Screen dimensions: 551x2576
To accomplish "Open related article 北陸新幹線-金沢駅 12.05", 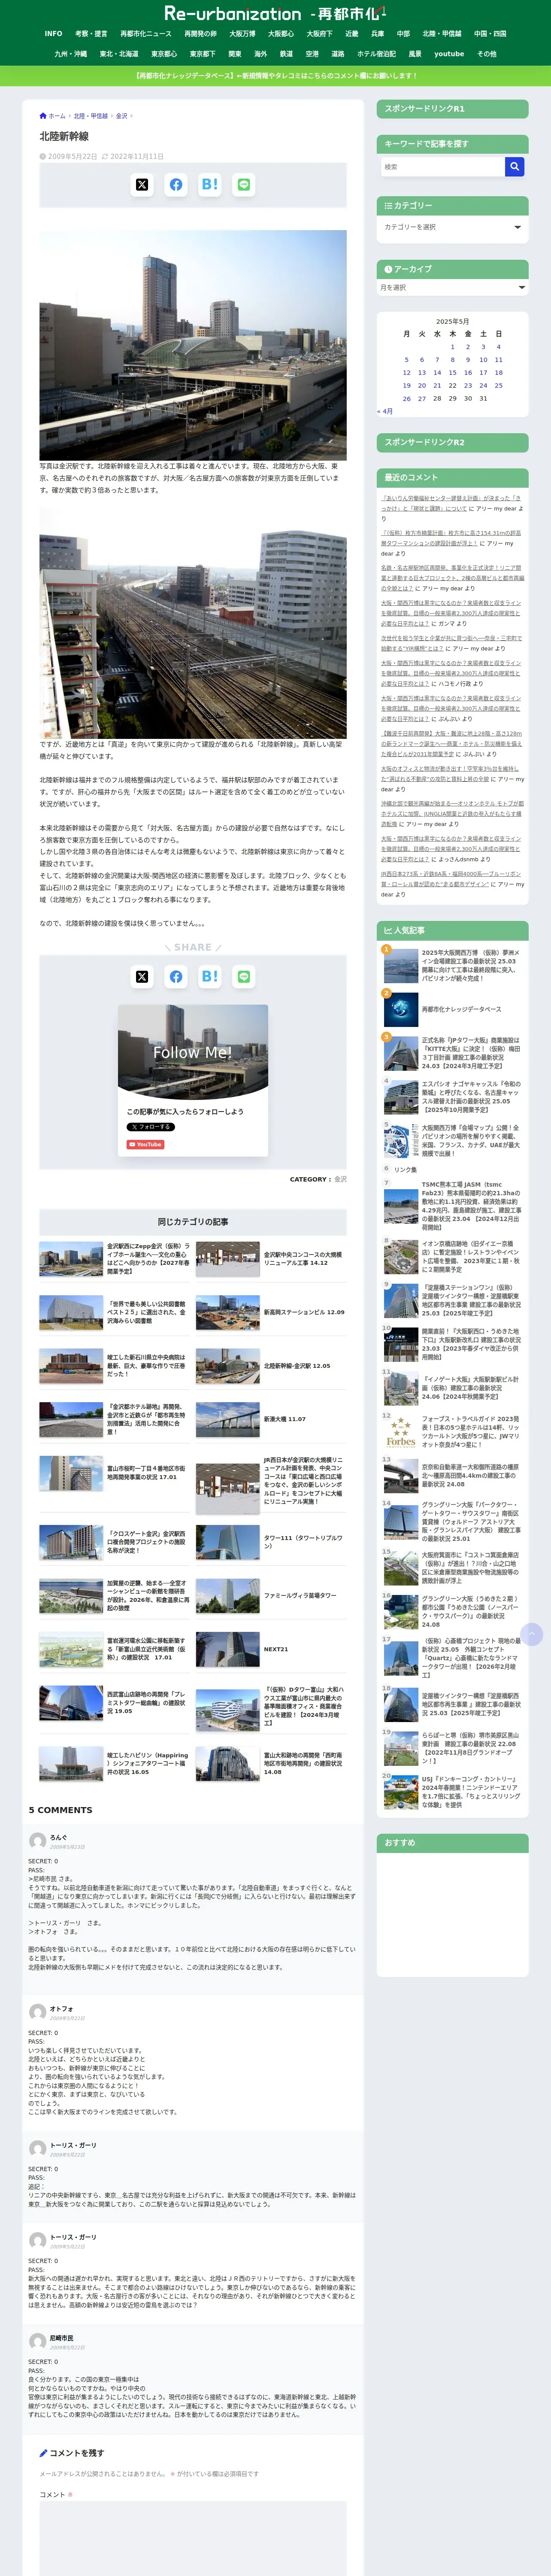I will (x=270, y=1366).
